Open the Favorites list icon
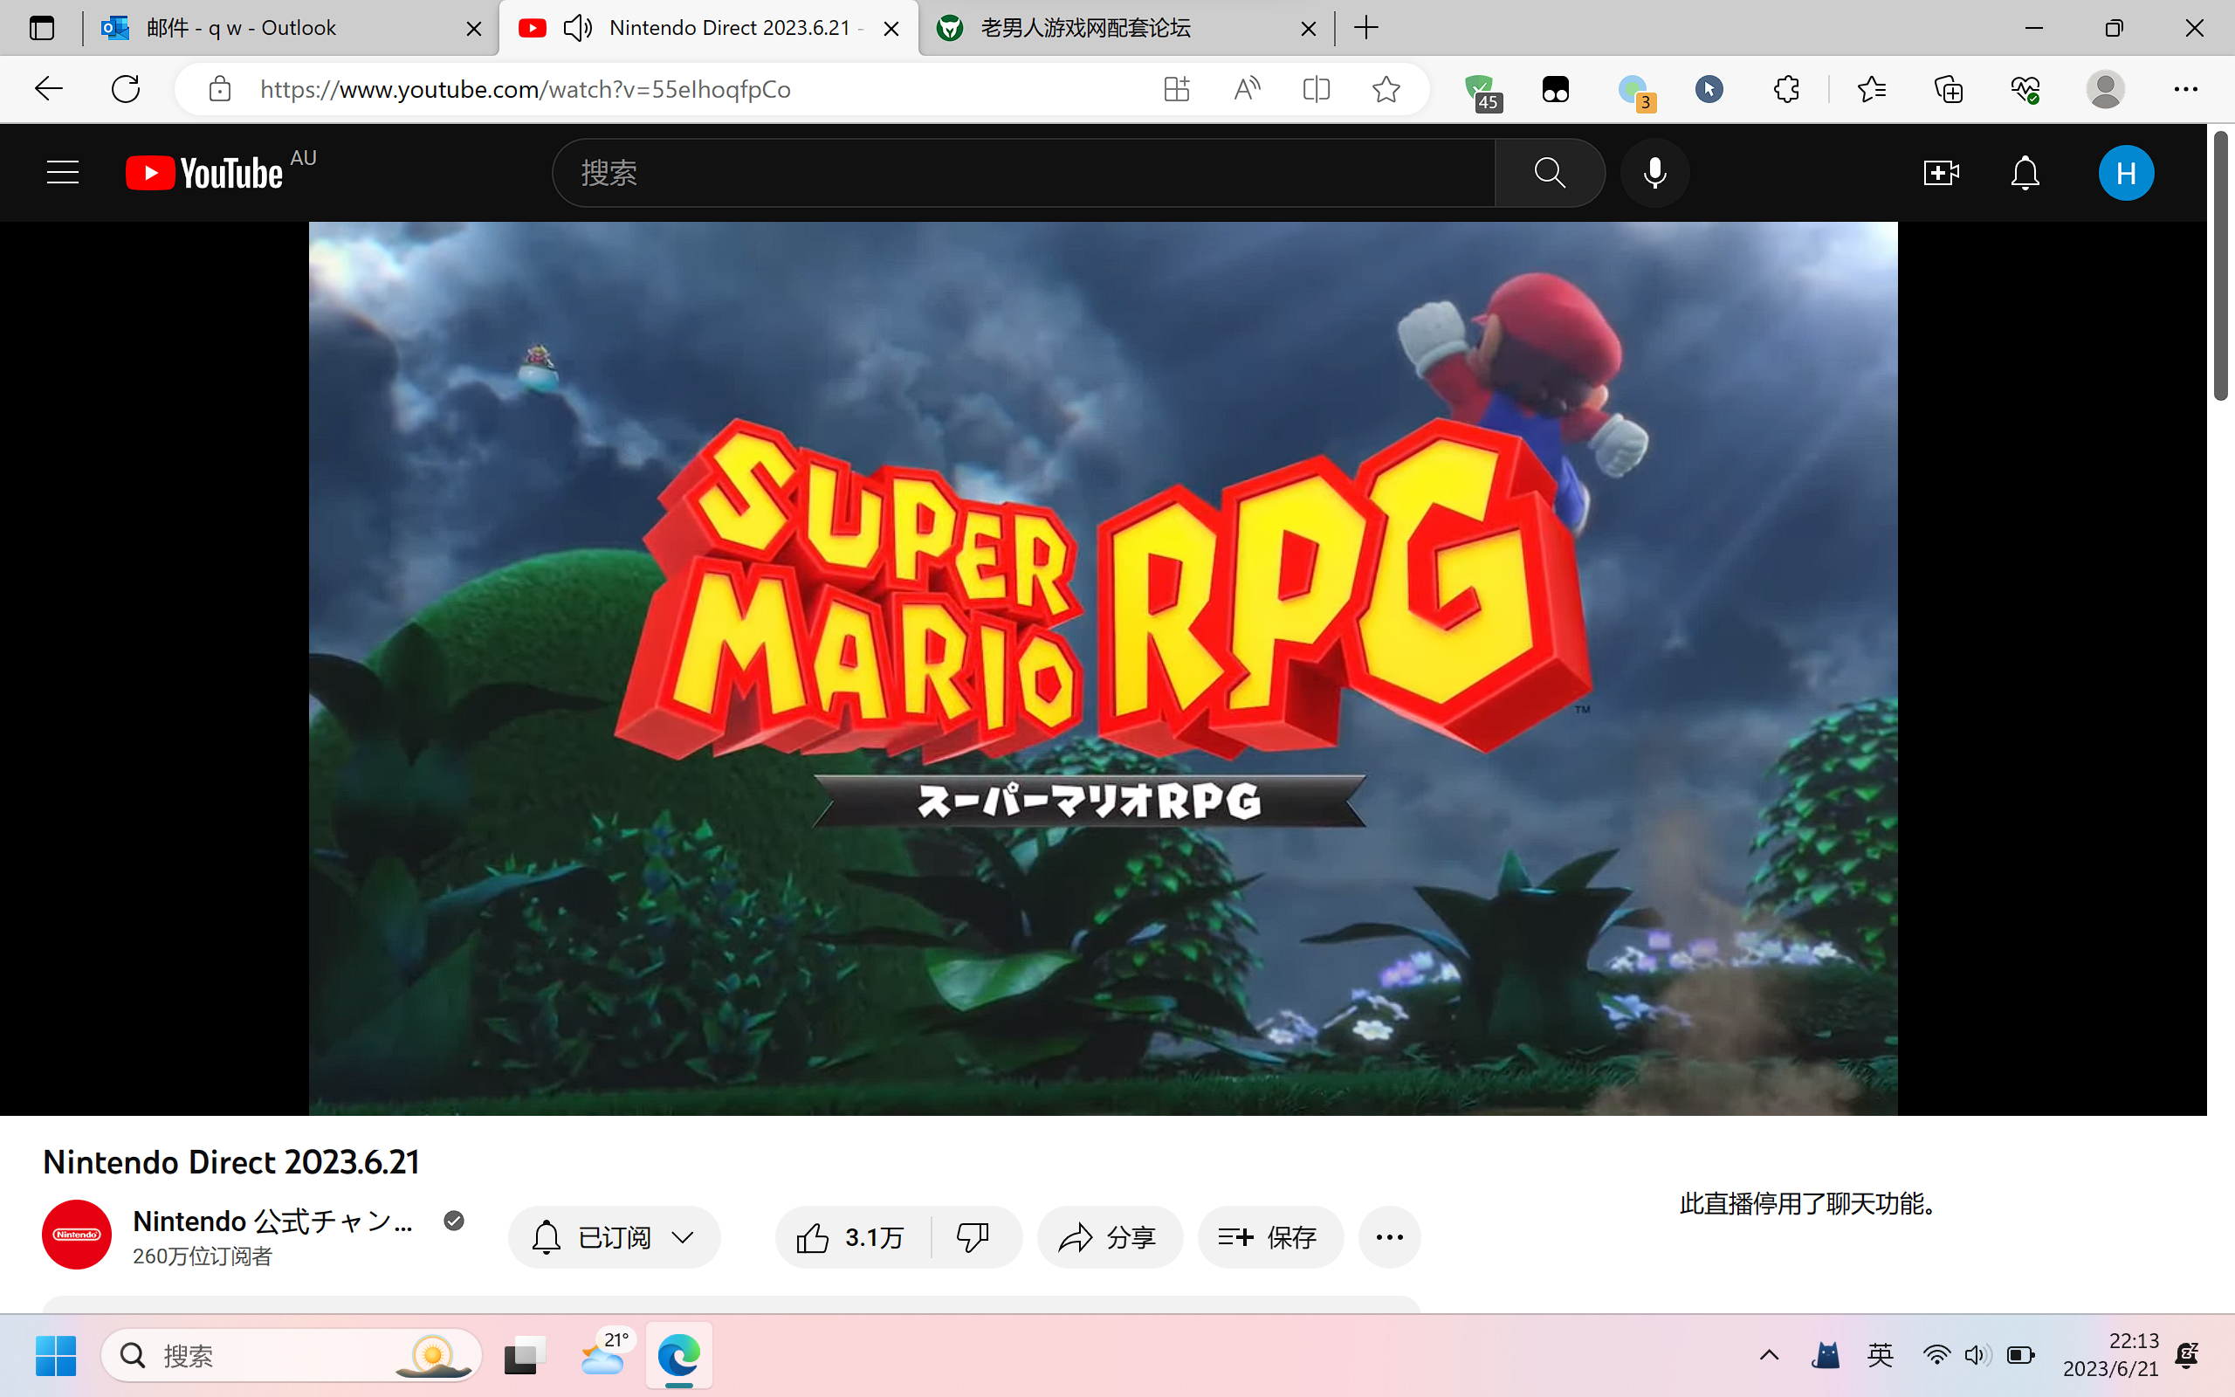 (1871, 89)
